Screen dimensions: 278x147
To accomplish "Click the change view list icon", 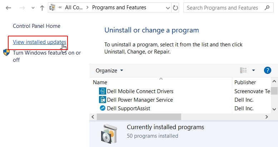I will click(243, 70).
